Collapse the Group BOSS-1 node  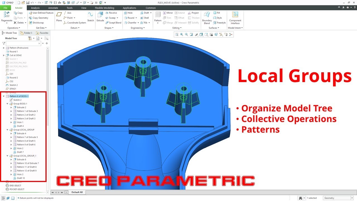(x=8, y=104)
